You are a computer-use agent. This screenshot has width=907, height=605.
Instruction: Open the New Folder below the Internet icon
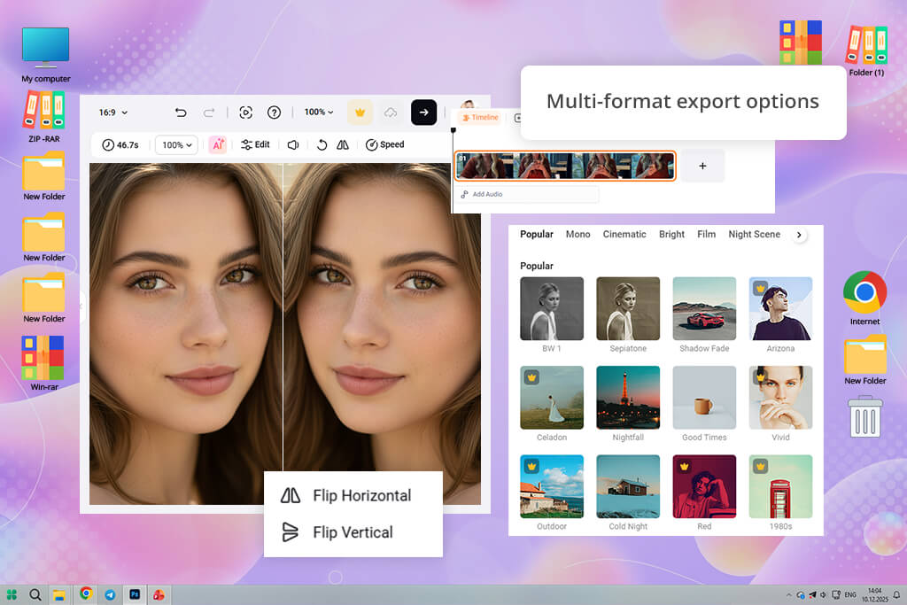pyautogui.click(x=865, y=359)
